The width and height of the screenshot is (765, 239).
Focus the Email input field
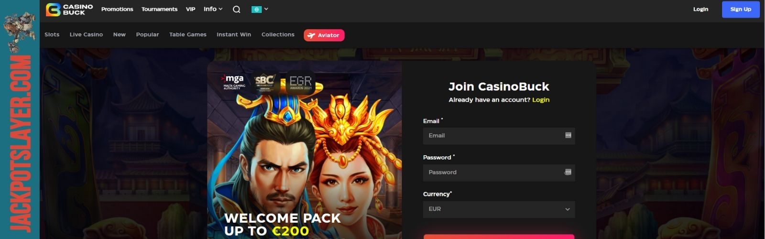click(499, 136)
